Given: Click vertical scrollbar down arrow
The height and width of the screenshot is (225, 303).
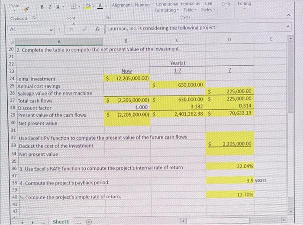Looking at the screenshot, I should pos(290,212).
